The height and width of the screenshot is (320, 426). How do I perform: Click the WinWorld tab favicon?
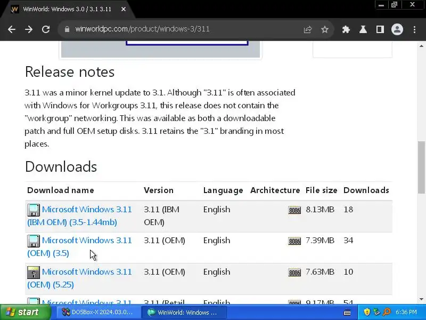pos(15,9)
